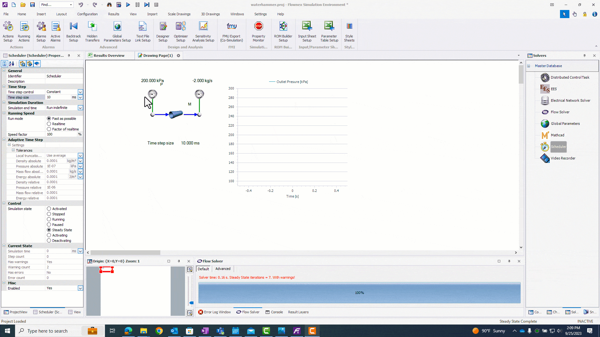
Task: Click the Stop simulation button
Action: 156,5
